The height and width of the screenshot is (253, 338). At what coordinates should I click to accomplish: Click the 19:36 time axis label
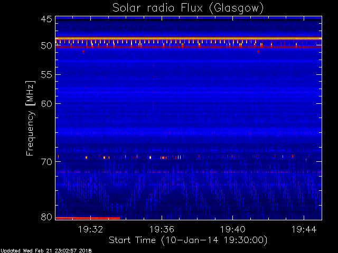(162, 229)
